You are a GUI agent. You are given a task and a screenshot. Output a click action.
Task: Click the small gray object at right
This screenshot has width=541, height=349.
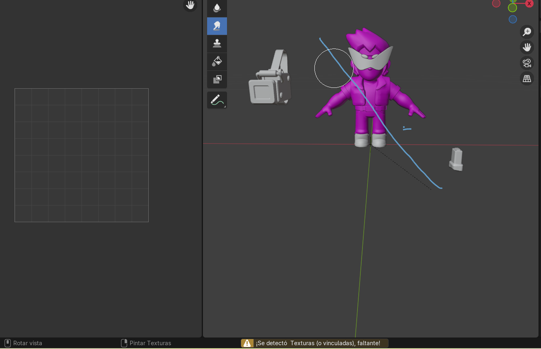[456, 159]
